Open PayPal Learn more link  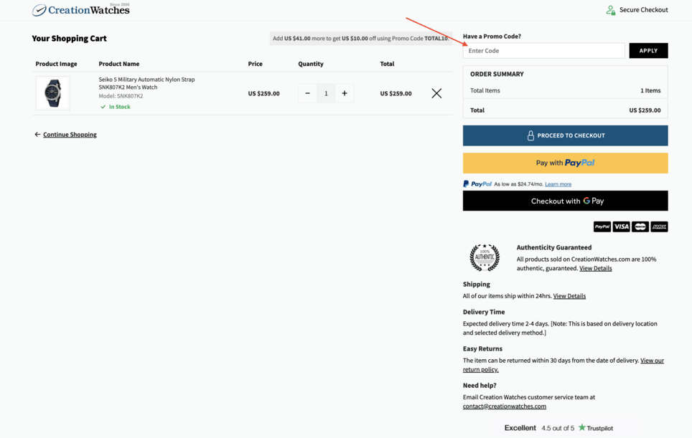coord(558,184)
